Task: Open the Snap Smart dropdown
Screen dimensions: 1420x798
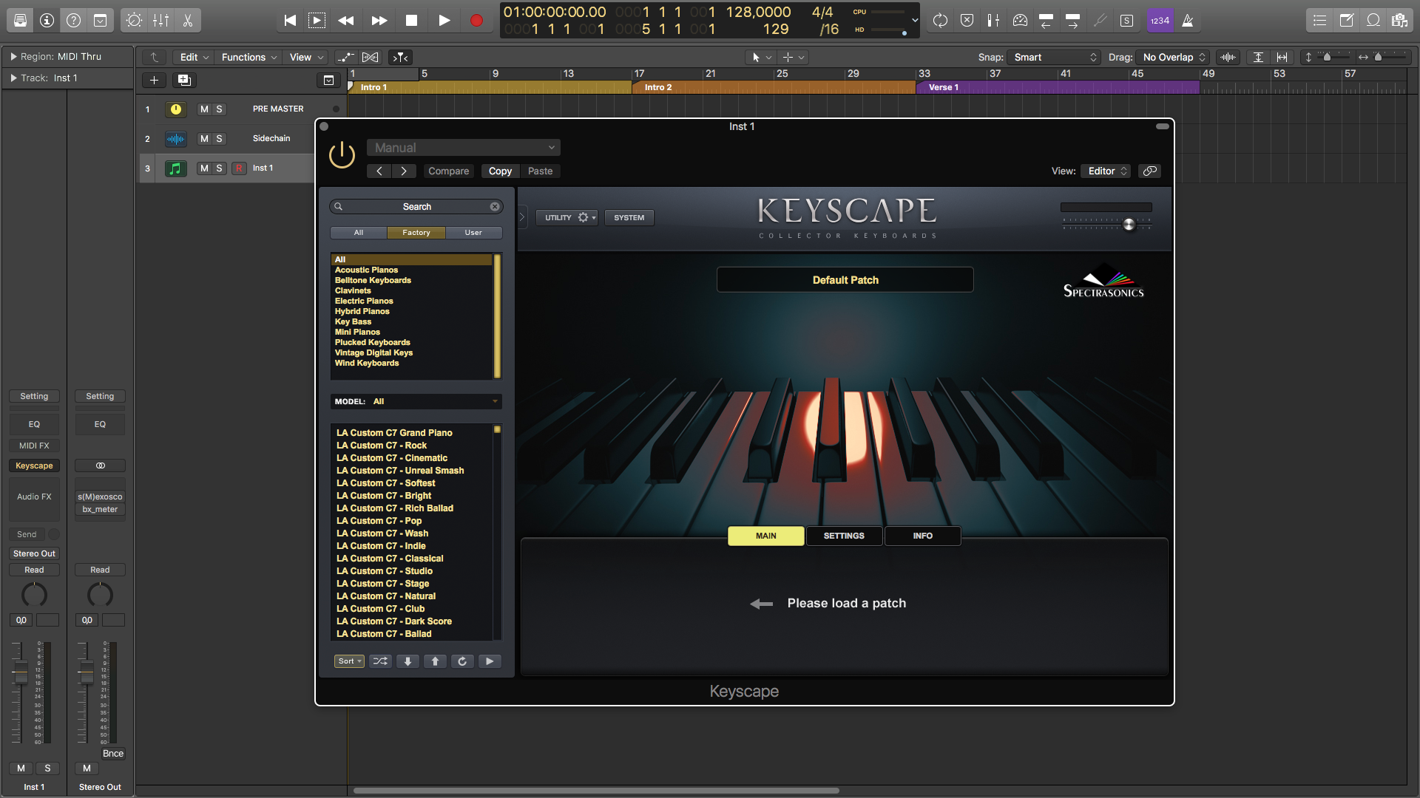Action: pyautogui.click(x=1054, y=58)
